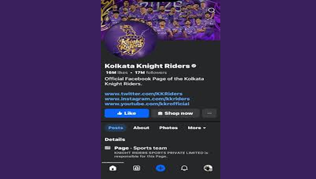This screenshot has height=179, width=316.
Task: Open the Home tab icon
Action: [x=113, y=168]
